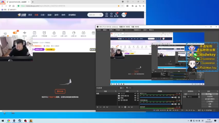The image size is (219, 123).
Task: Set second mixer channel volume slider
Action: (x=157, y=104)
